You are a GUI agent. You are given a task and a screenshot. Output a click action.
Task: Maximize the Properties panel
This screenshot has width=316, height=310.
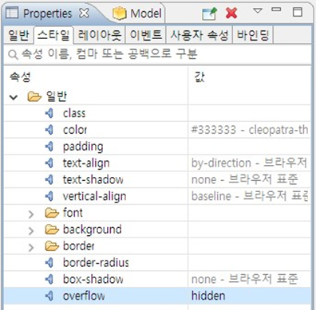(x=297, y=12)
